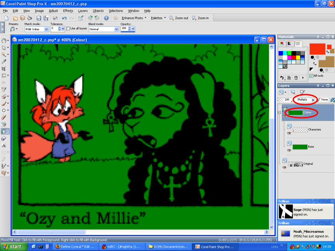Viewport: 335px width, 251px height.
Task: Click the Edit Selection icon in Layers
Action: 302,92
